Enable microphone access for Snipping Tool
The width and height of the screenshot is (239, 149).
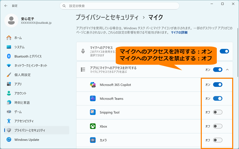(218, 112)
